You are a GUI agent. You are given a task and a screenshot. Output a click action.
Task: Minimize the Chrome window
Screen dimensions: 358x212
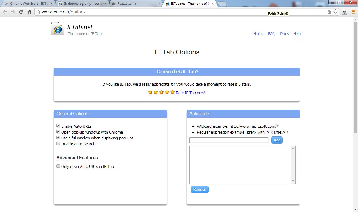332,3
